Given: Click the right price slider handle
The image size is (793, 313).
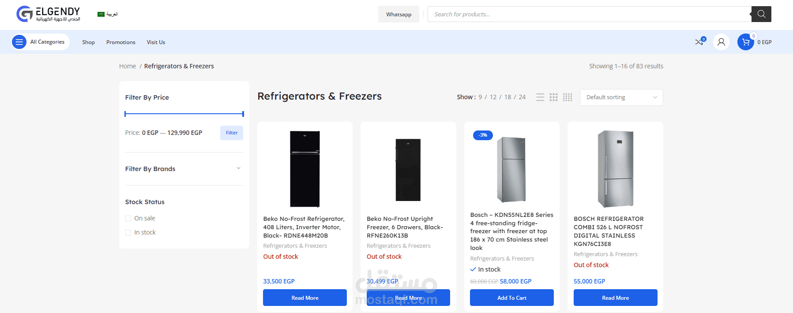Looking at the screenshot, I should pyautogui.click(x=243, y=114).
